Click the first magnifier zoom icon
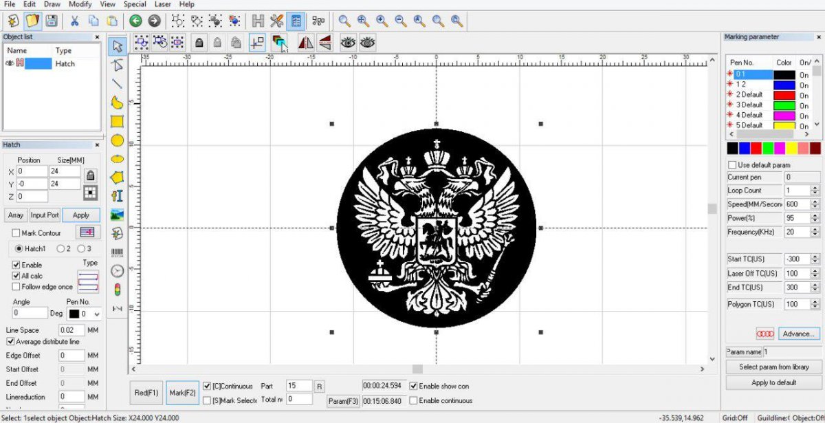 344,21
